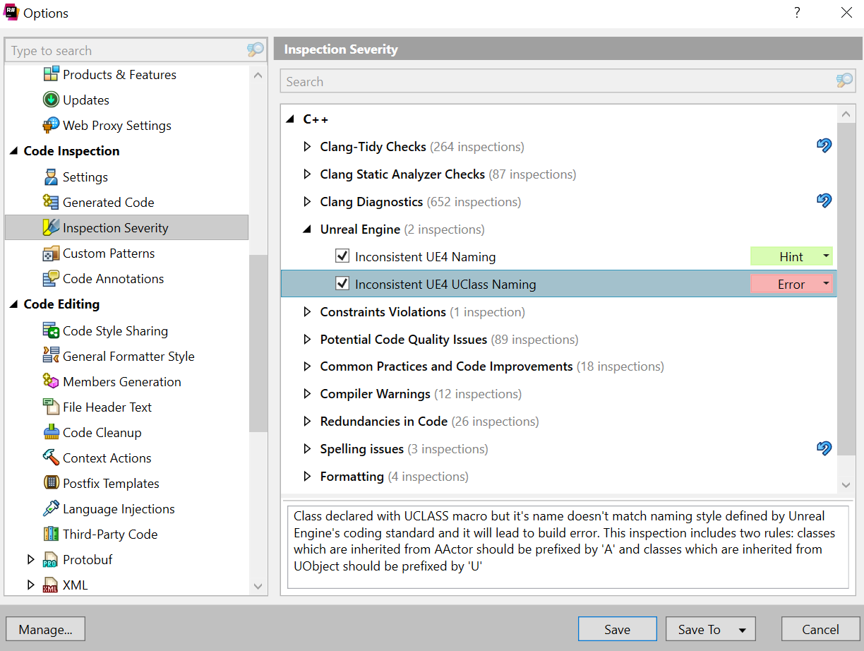Image resolution: width=864 pixels, height=651 pixels.
Task: Collapse the Code Editing section
Action: pos(13,304)
